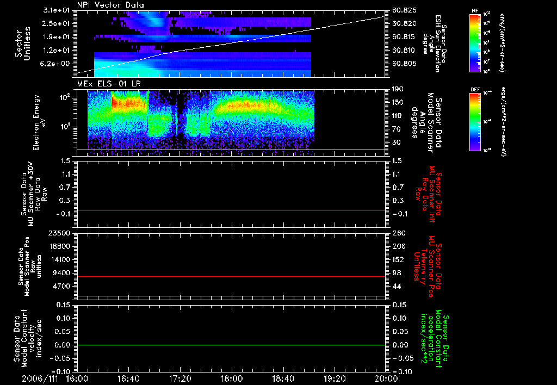
Task: Click the 18800 scanner position tick
Action: click(x=59, y=246)
